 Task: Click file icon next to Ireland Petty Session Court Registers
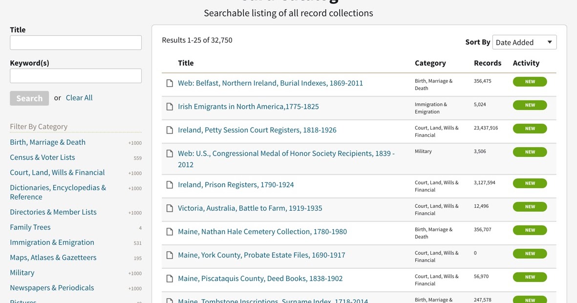tap(170, 130)
